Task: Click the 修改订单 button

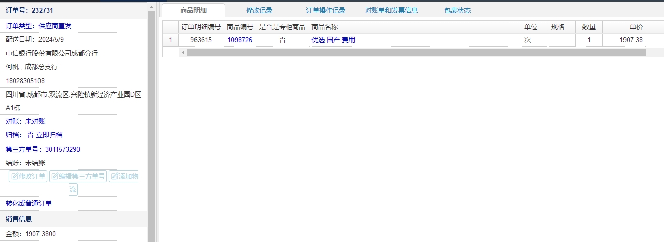Action: click(x=28, y=176)
